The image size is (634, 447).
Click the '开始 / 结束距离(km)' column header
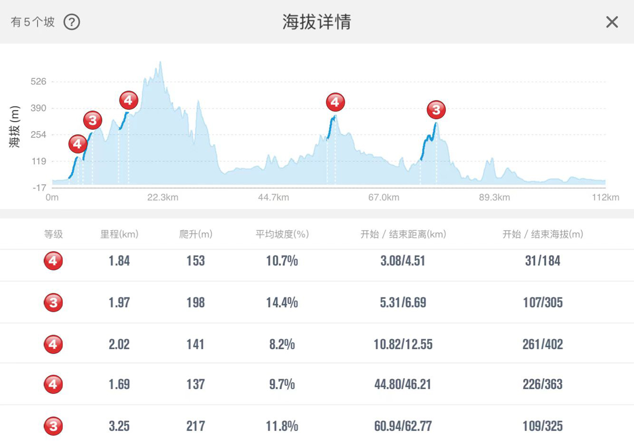[403, 234]
